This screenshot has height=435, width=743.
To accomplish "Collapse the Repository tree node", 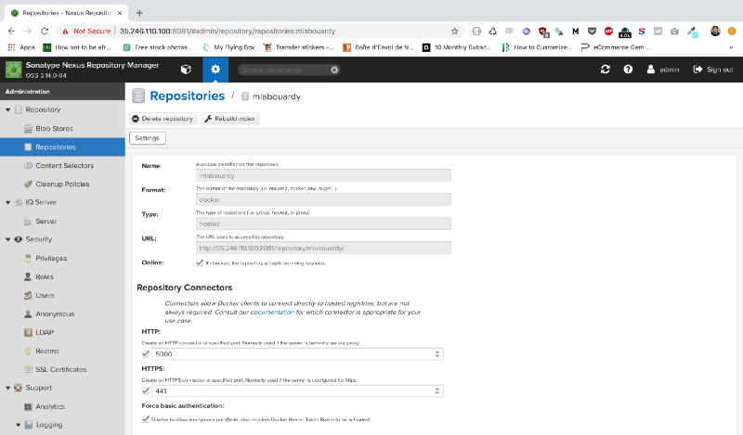I will point(7,109).
